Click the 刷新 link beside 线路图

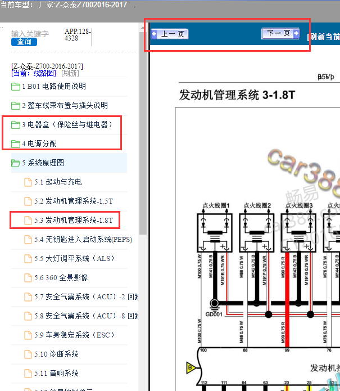[x=70, y=73]
